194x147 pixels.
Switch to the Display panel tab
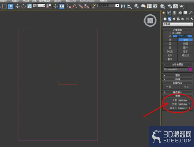tap(185, 13)
